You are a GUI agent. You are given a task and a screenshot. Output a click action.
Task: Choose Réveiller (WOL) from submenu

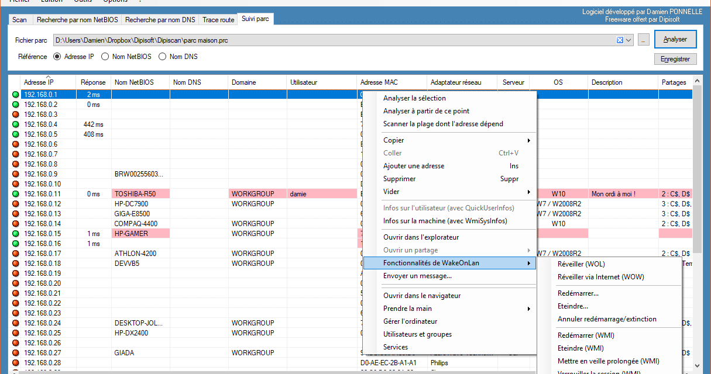581,264
